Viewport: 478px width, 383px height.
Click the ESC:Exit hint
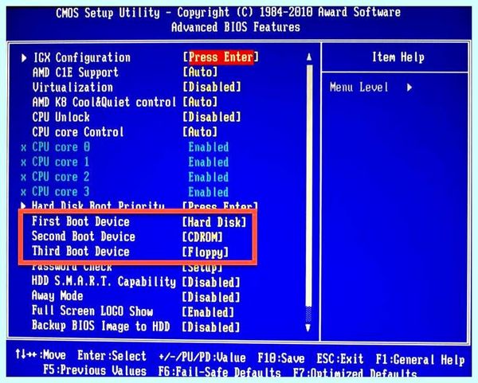[339, 358]
